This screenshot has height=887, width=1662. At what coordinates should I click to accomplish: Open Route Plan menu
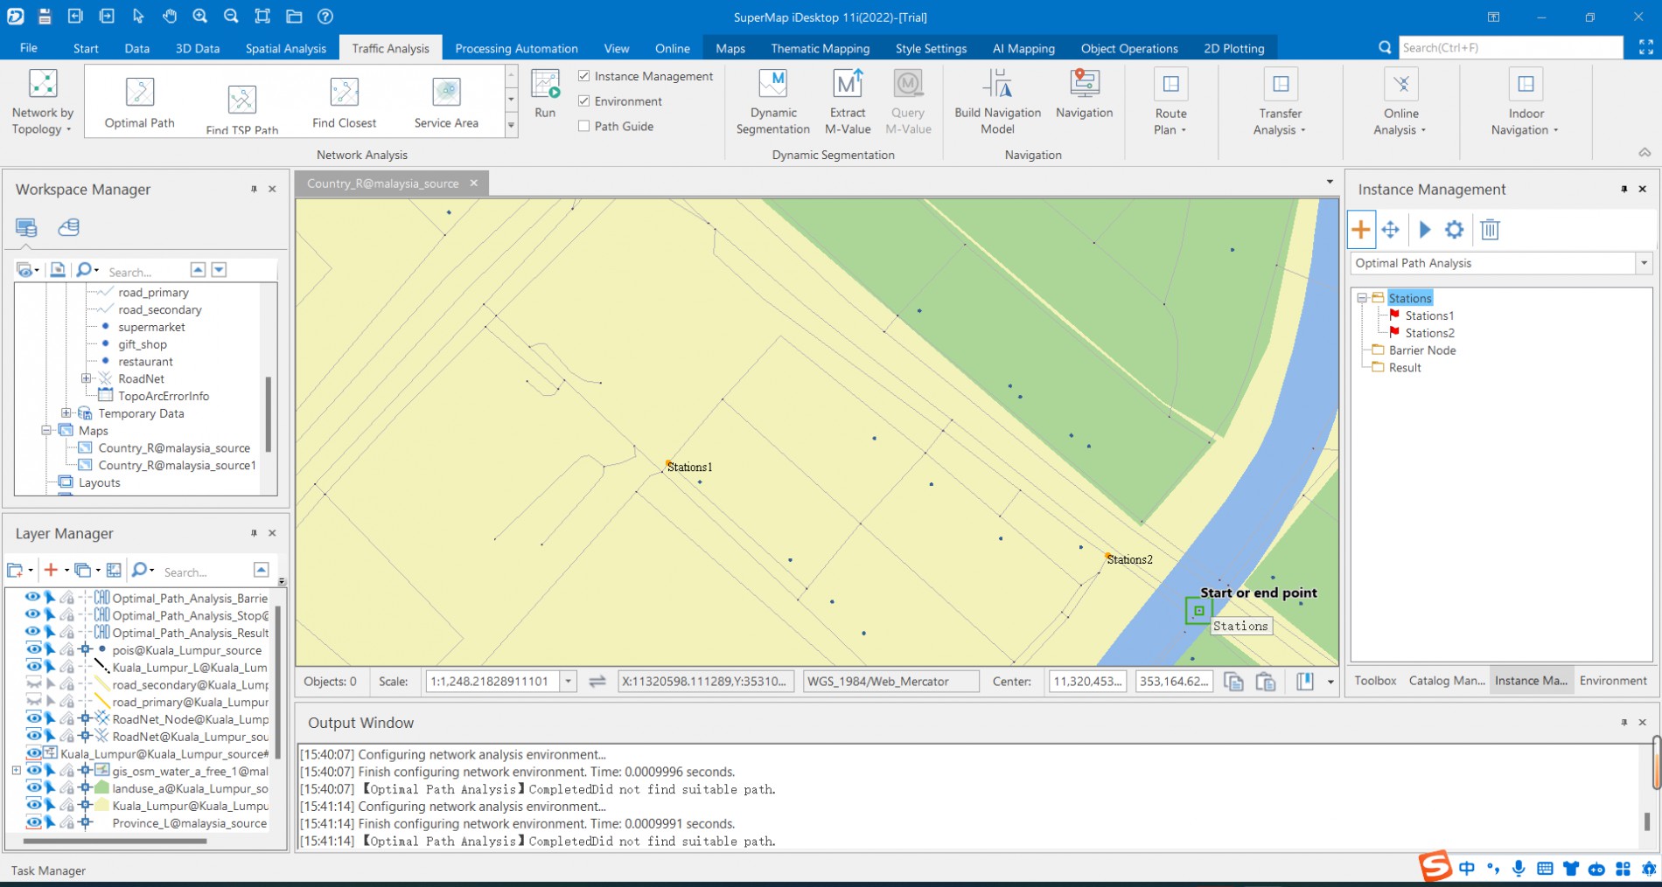coord(1170,102)
